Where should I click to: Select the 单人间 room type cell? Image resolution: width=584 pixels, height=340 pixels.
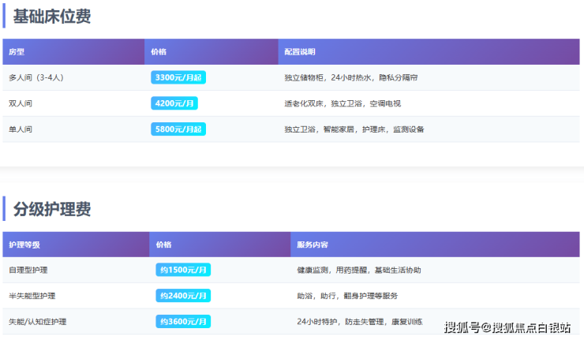(x=21, y=129)
